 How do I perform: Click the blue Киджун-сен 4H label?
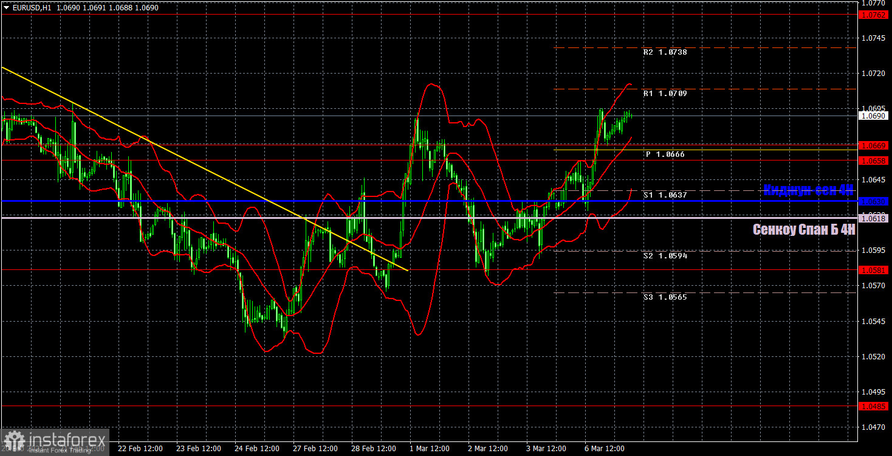pos(809,190)
